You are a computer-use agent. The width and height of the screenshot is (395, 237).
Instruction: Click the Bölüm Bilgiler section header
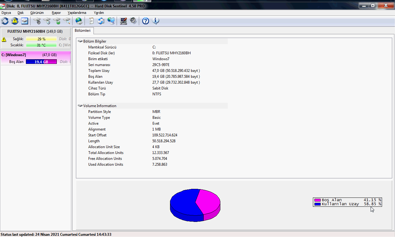point(152,41)
